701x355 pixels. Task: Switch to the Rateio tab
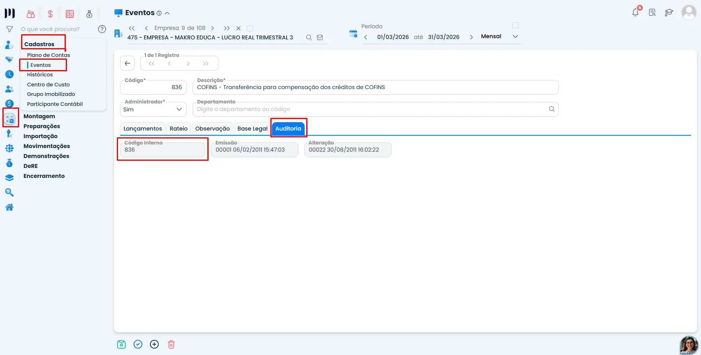click(179, 129)
